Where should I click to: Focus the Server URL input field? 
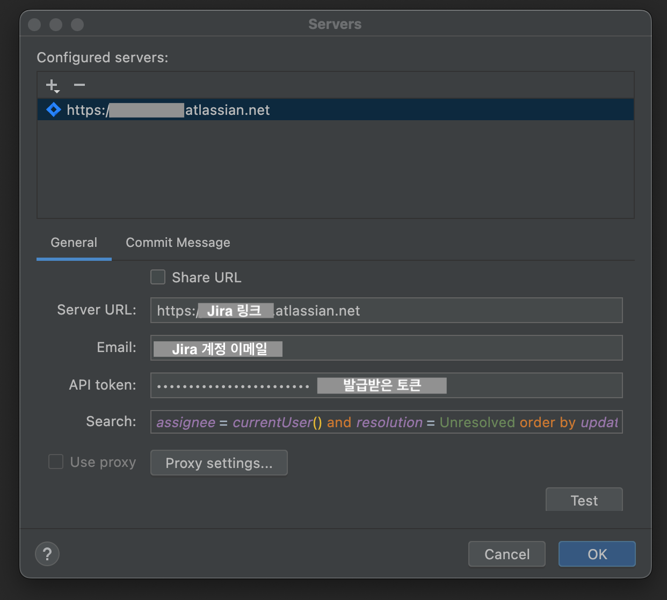387,310
